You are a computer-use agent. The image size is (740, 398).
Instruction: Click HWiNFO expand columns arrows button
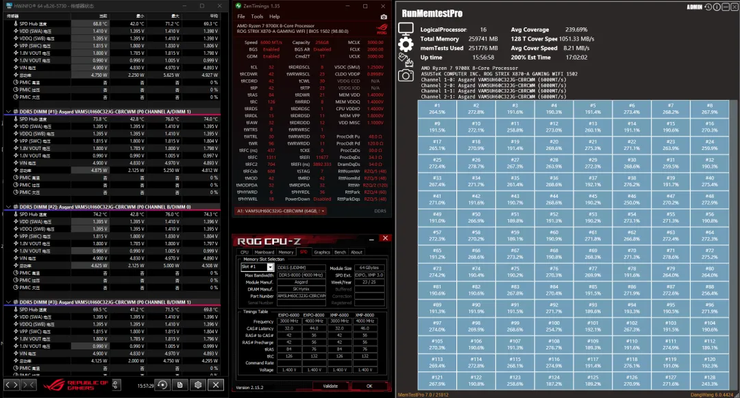12,385
